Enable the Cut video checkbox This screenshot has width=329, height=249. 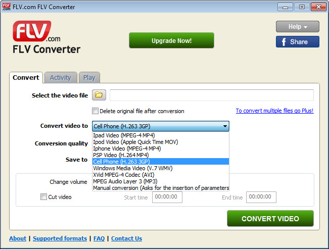pyautogui.click(x=43, y=197)
